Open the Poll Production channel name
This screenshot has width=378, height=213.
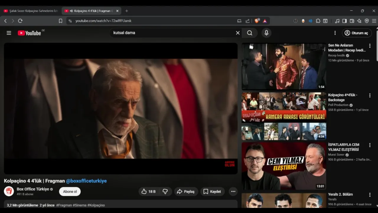(338, 105)
